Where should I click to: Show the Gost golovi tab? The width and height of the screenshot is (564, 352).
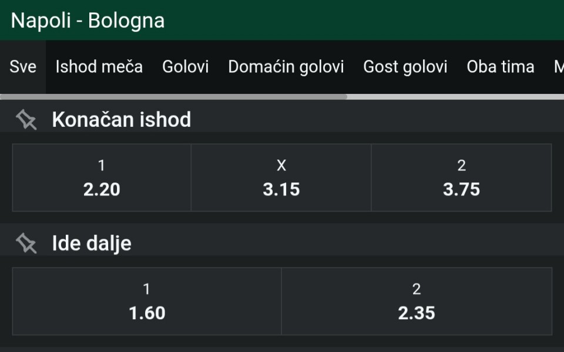coord(405,67)
